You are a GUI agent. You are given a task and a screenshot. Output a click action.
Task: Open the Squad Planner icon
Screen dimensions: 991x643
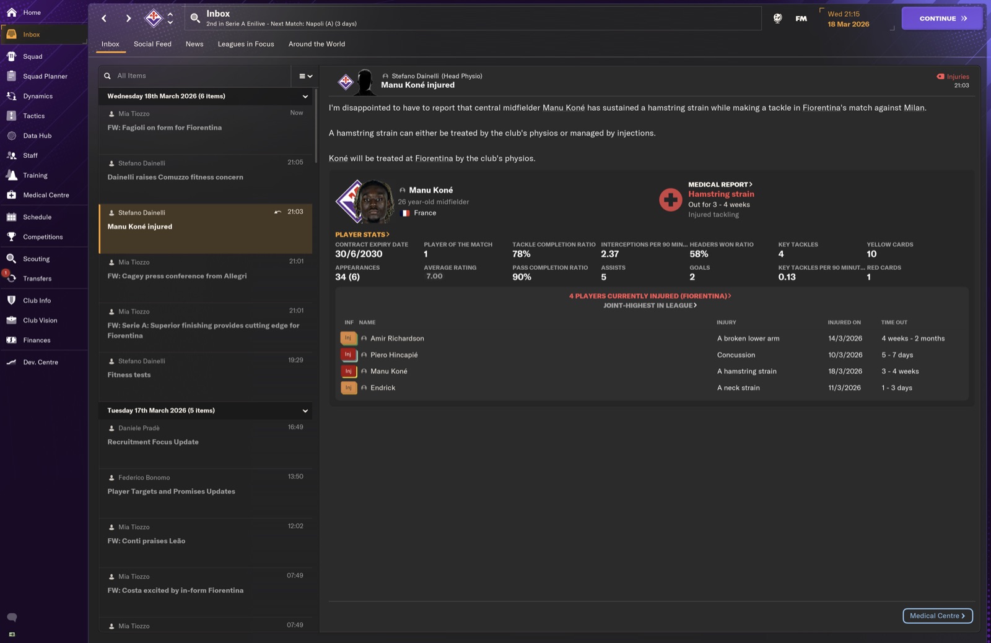(x=12, y=76)
